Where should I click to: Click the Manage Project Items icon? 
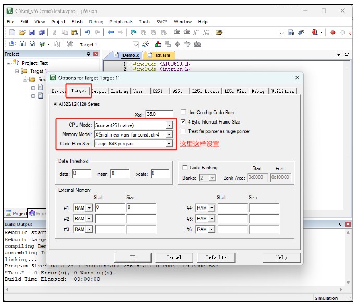(158, 44)
